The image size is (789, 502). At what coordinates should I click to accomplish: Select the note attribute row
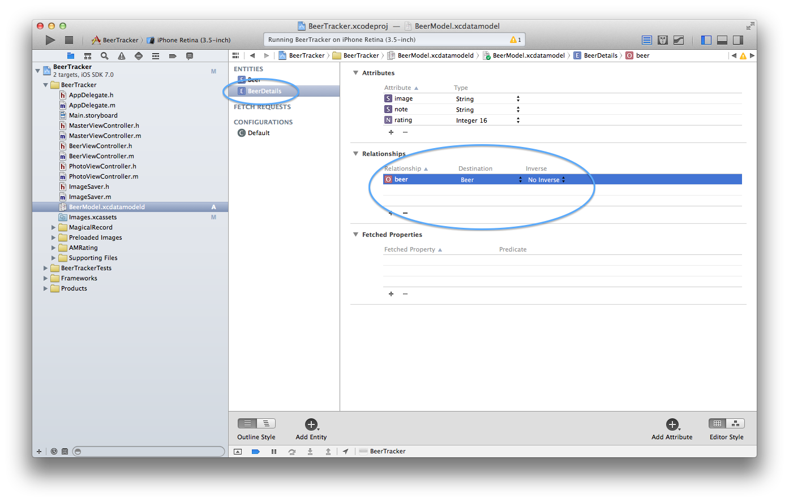coord(563,110)
